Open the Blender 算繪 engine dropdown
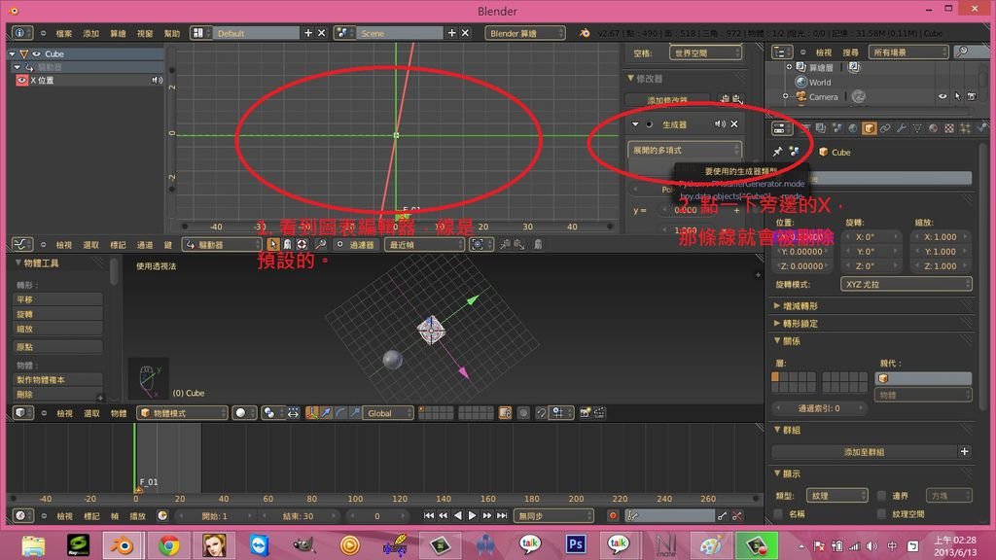The height and width of the screenshot is (560, 996). [x=524, y=33]
